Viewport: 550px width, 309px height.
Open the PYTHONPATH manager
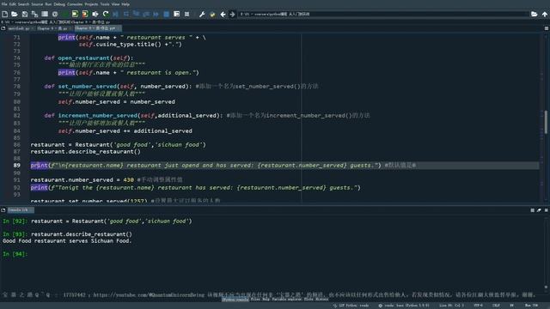pos(212,14)
